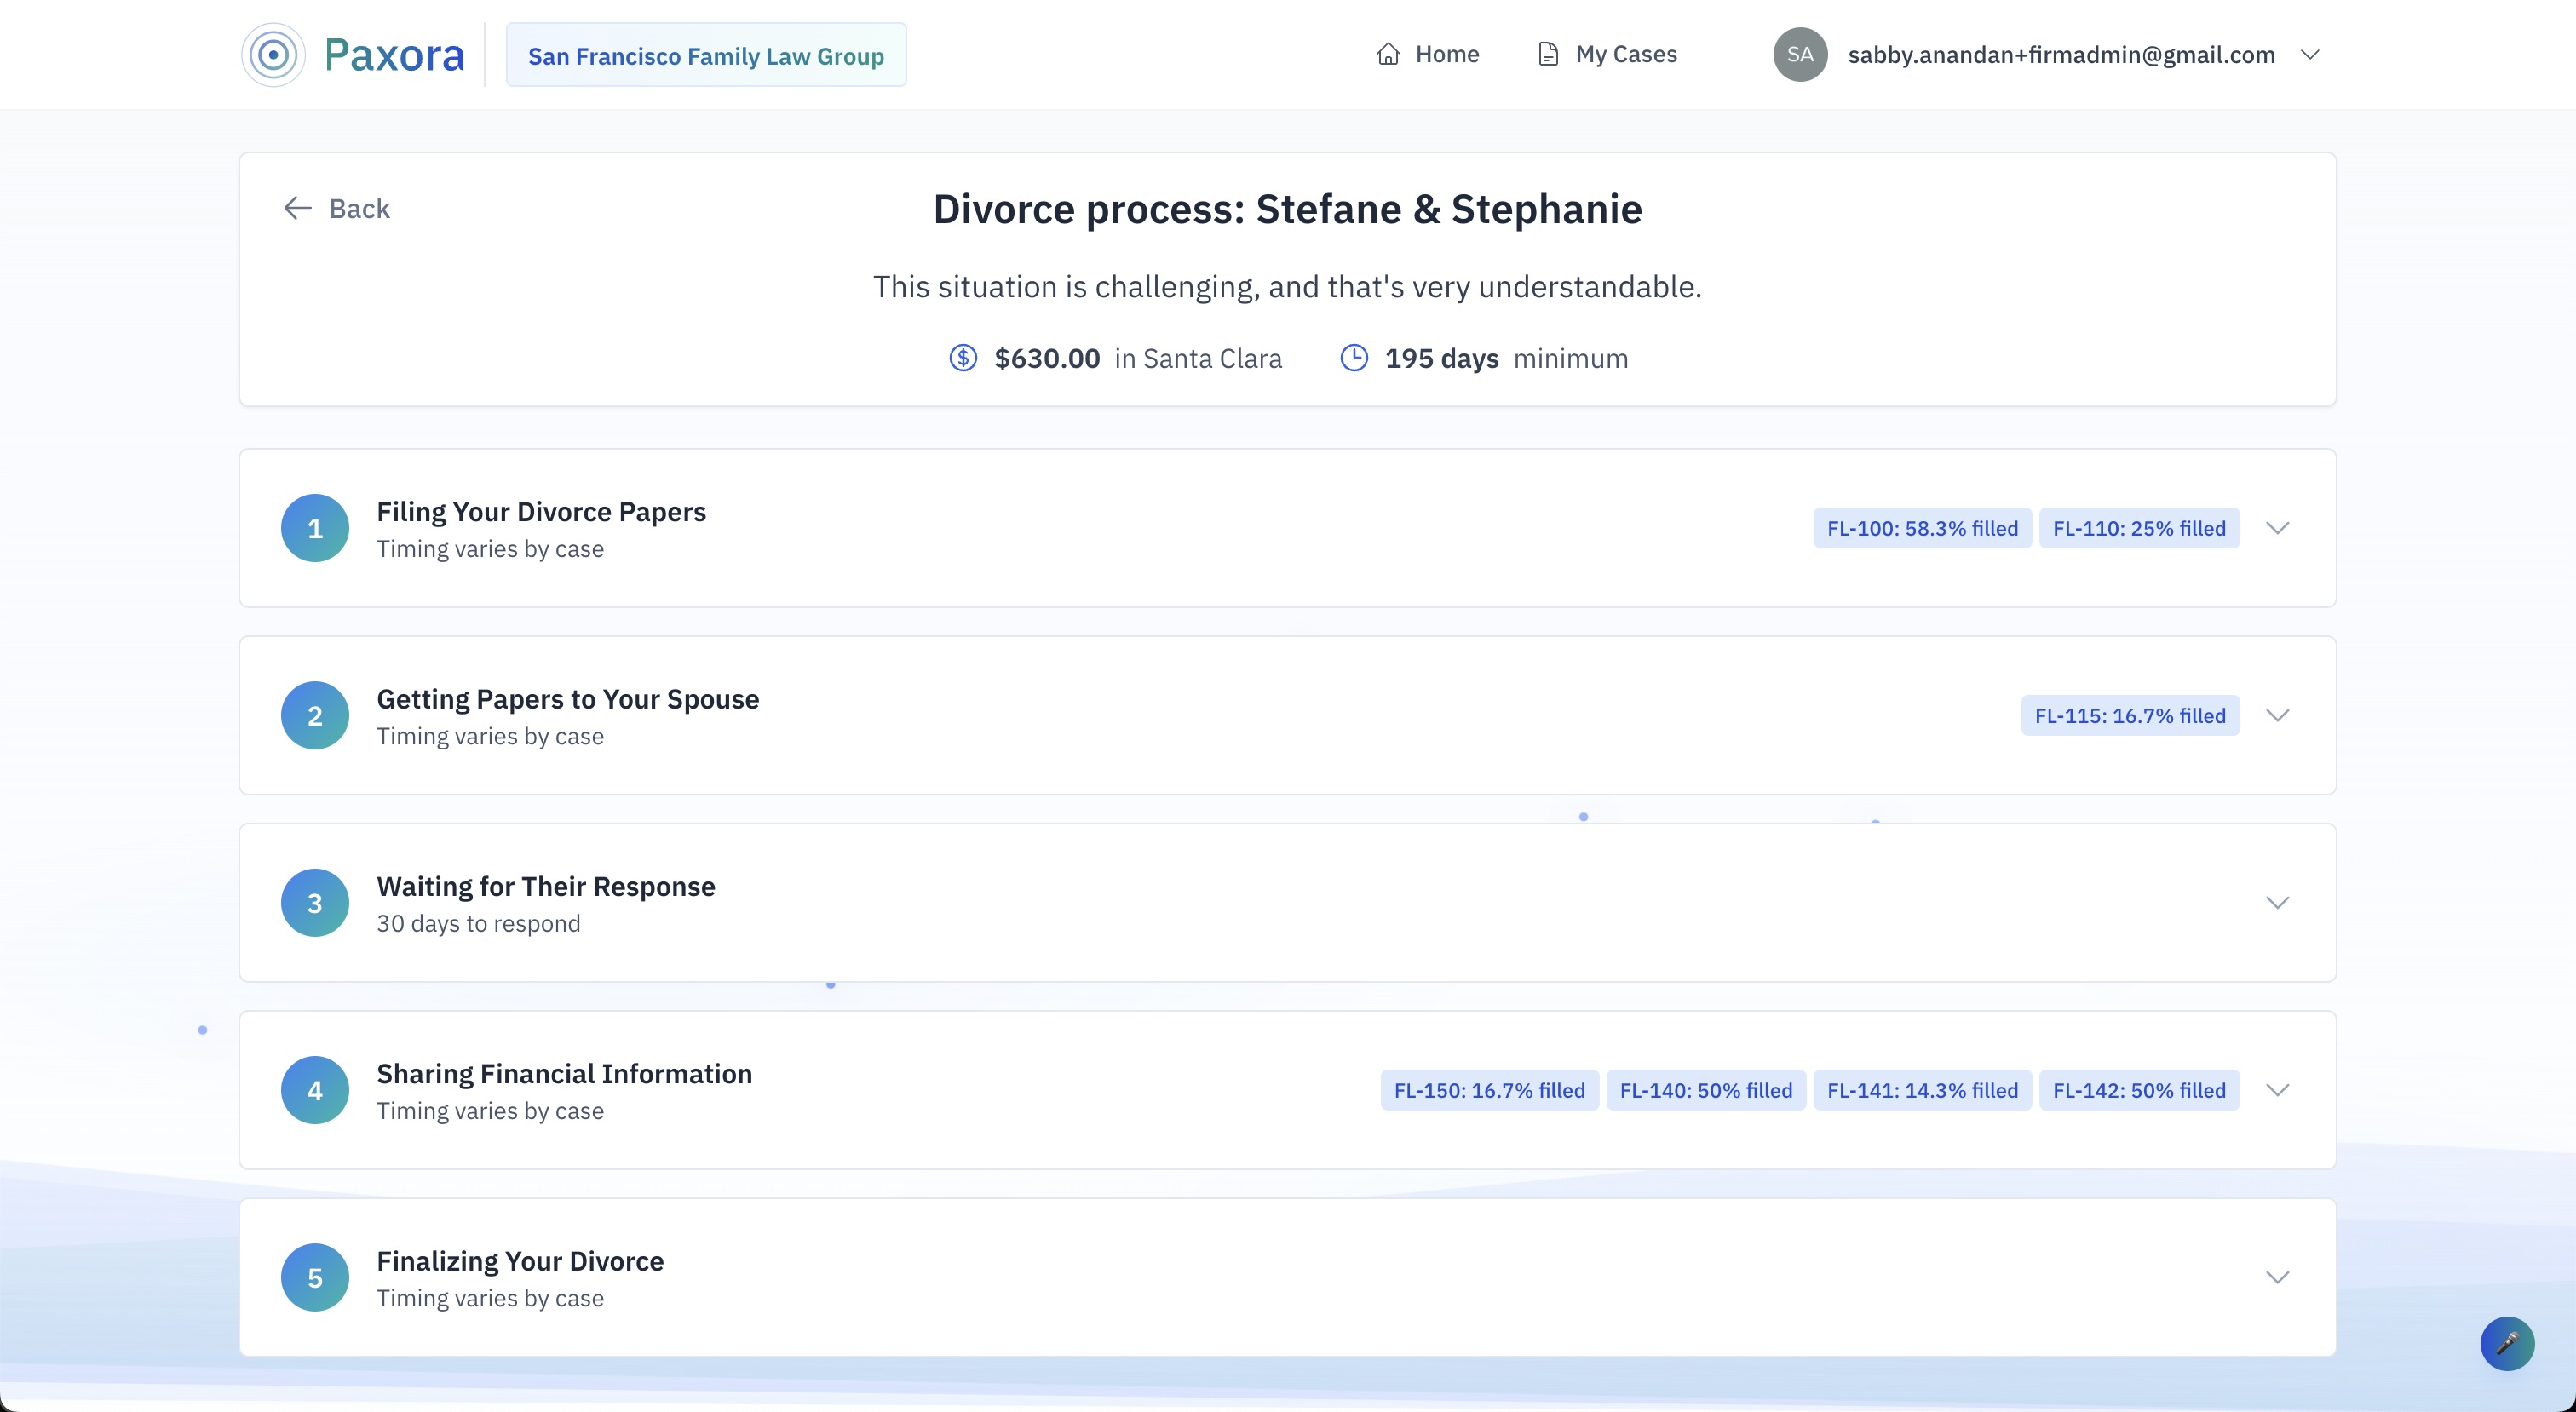Screen dimensions: 2576x1412
Task: Click the Paxora logo icon
Action: [x=273, y=55]
